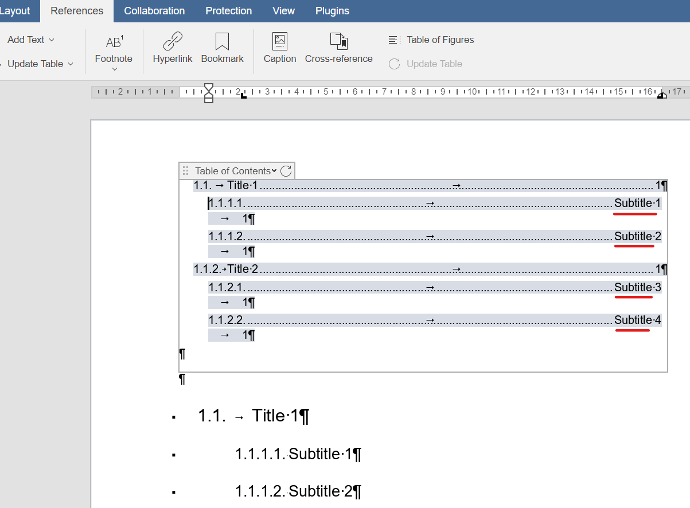
Task: Click the first-line indent marker on the ruler
Action: [208, 88]
